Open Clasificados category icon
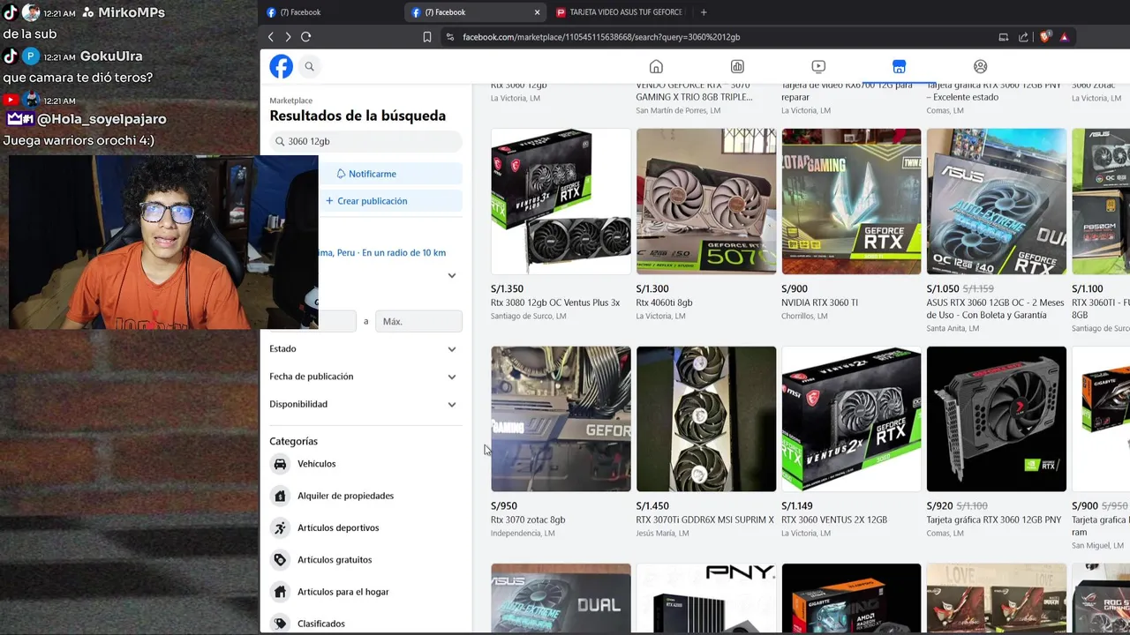This screenshot has width=1130, height=635. pos(280,624)
